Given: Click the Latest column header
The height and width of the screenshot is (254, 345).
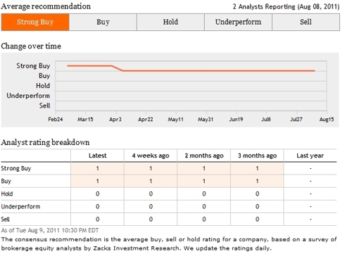Looking at the screenshot, I should click(97, 155).
